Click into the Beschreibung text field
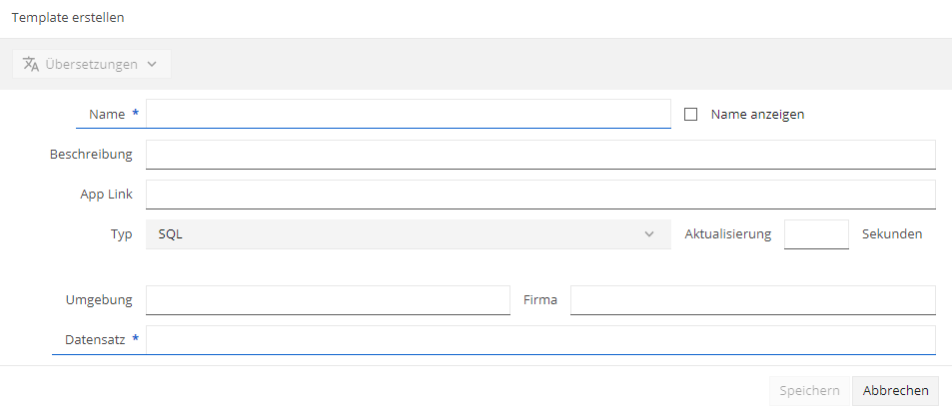The width and height of the screenshot is (952, 413). click(x=540, y=154)
